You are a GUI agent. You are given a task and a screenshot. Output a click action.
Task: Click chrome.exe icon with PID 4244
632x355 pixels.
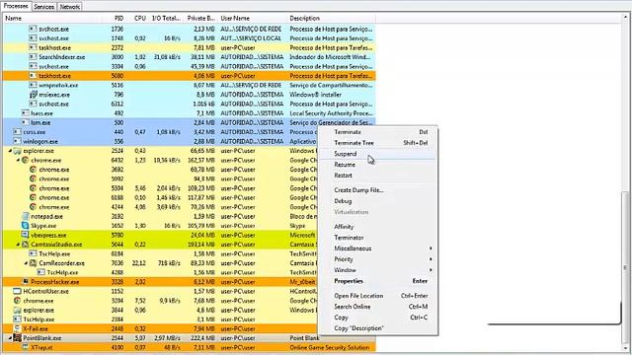pyautogui.click(x=33, y=207)
